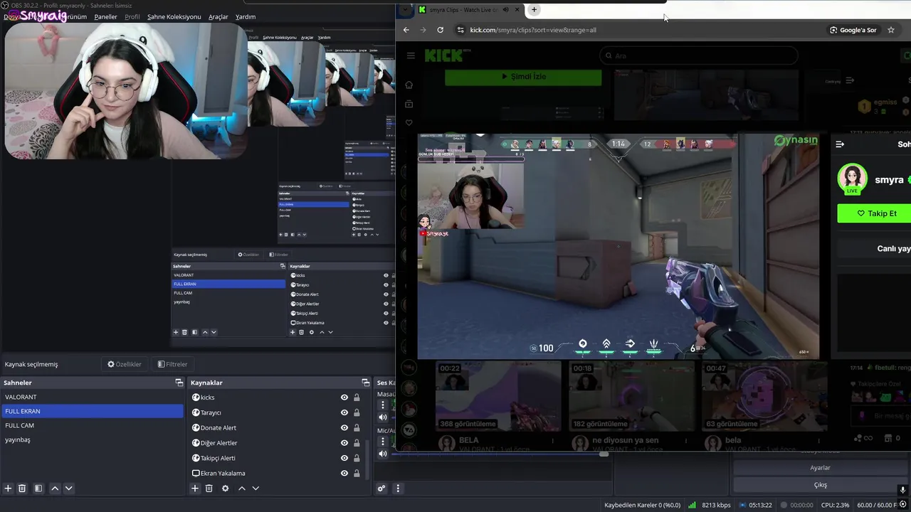The height and width of the screenshot is (512, 911).
Task: Move source up in Kaynaklar toolbar
Action: [242, 489]
